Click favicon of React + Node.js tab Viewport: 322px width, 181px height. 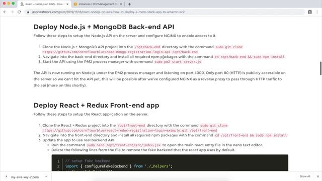point(22,4)
